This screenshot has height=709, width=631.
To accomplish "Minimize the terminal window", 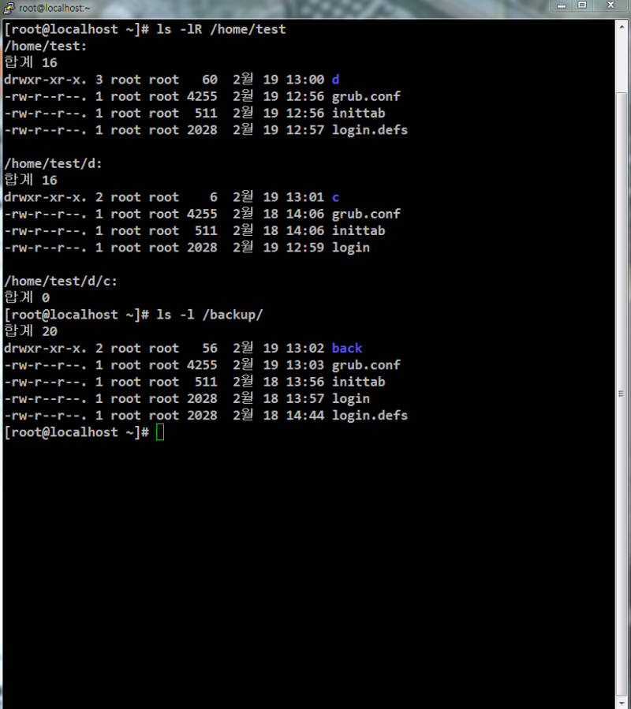I will pyautogui.click(x=562, y=6).
